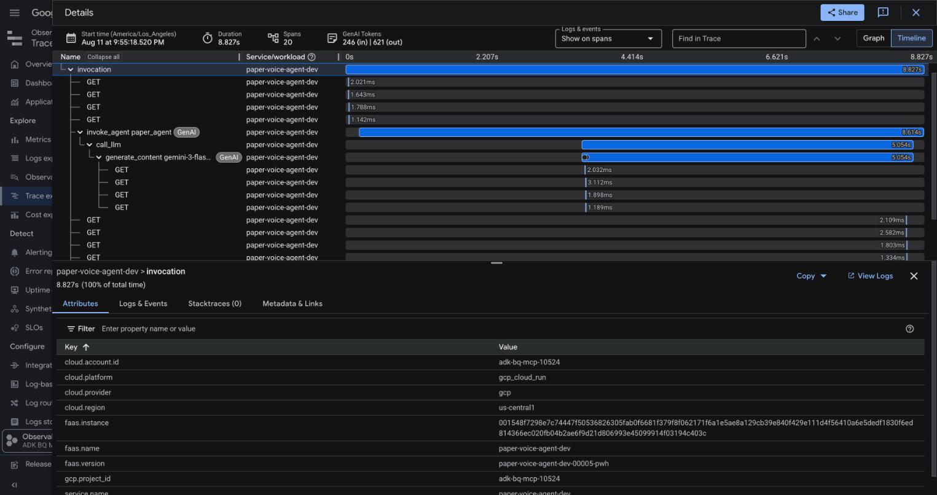937x495 pixels.
Task: Click the Share button
Action: (842, 12)
